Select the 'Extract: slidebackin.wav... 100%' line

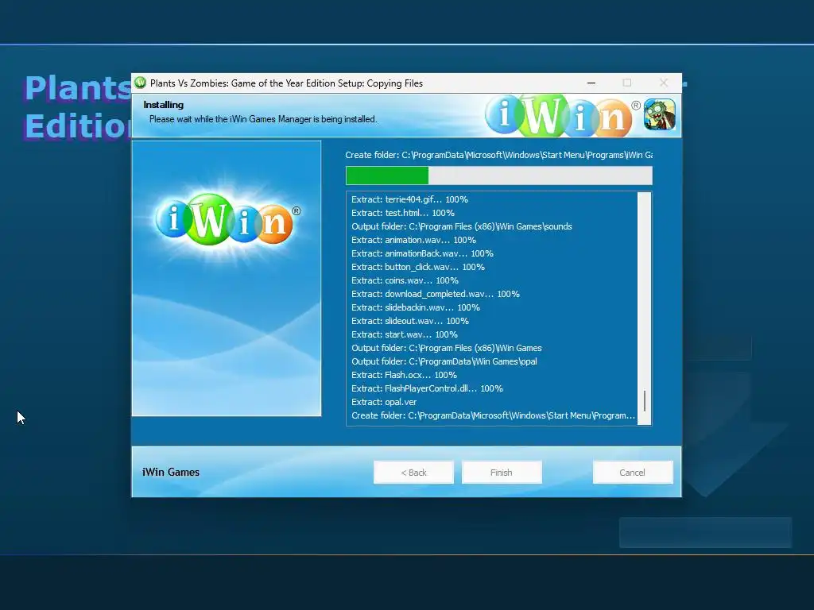[416, 307]
